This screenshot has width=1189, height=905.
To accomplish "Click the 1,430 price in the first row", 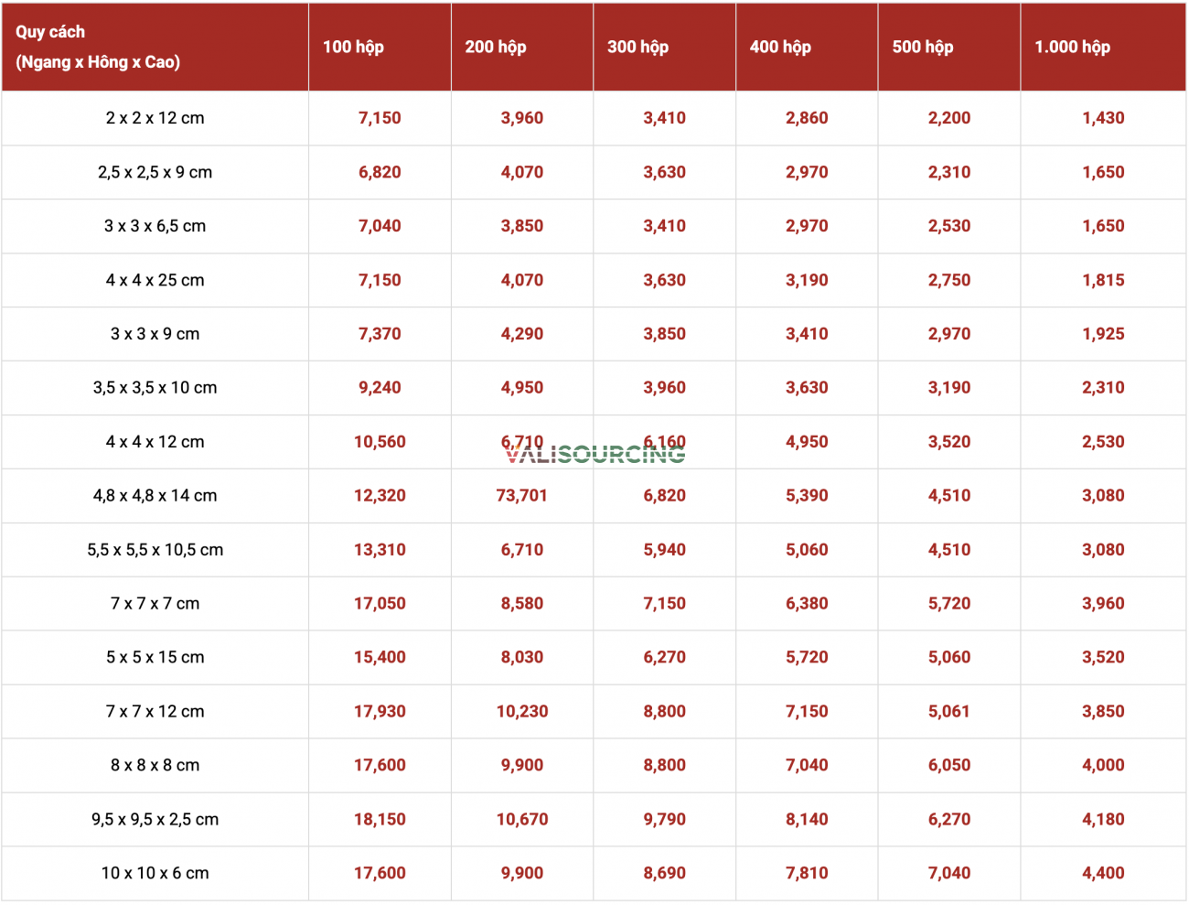I will (1103, 118).
